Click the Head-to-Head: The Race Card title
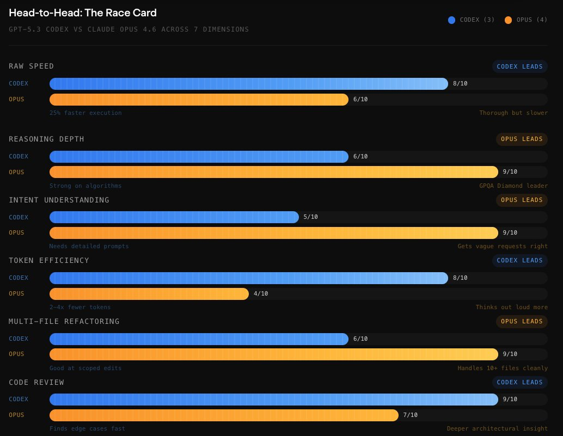The image size is (563, 436). [x=83, y=13]
